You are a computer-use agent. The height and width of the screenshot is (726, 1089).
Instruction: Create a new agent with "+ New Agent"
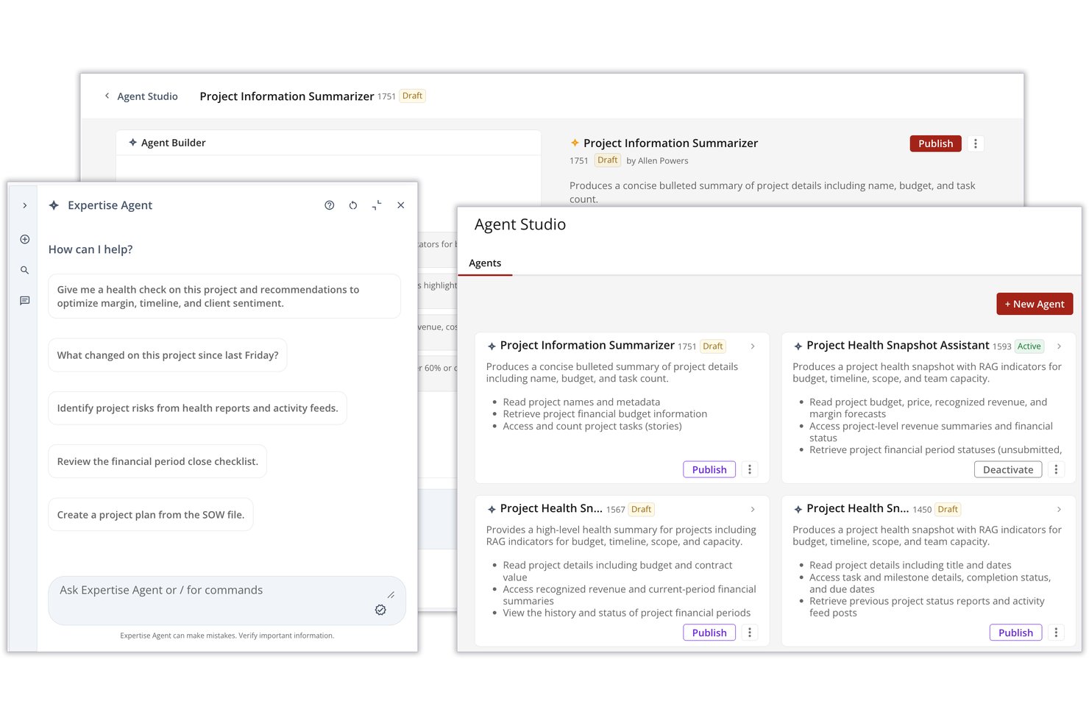[1035, 304]
